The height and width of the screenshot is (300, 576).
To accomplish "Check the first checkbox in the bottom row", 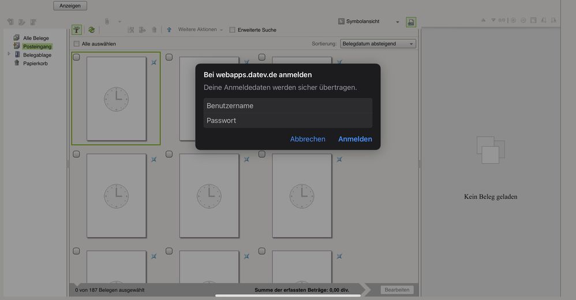I will coord(76,251).
